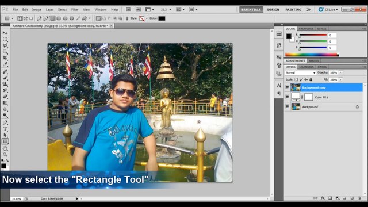Select the Spot Healing Brush tool
Viewport: 368px width, 207px height.
click(x=5, y=71)
